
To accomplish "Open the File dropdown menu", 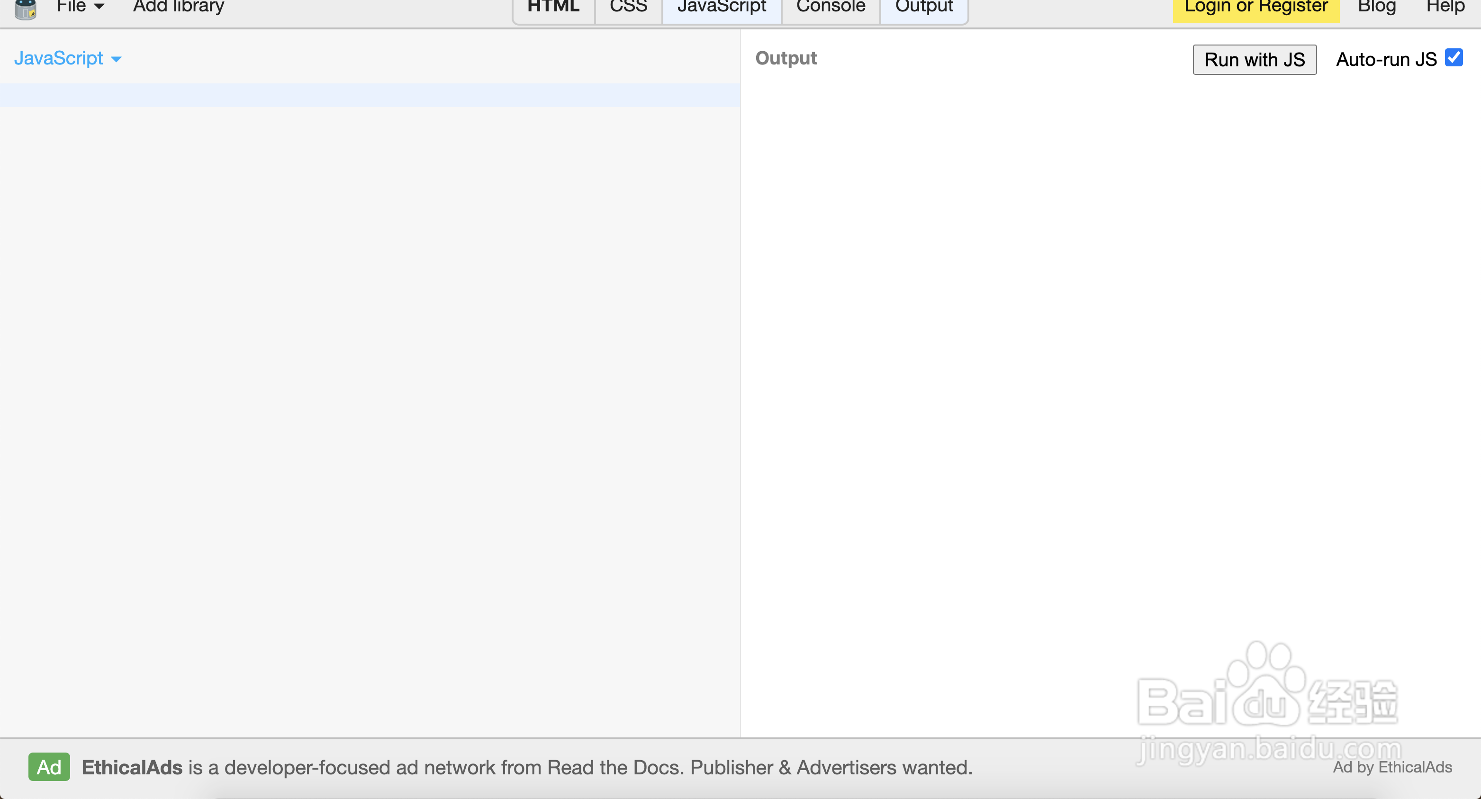I will tap(80, 7).
